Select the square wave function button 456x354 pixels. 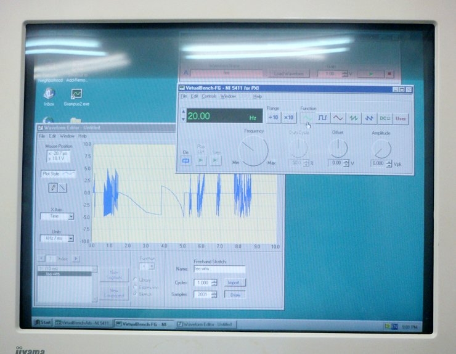[x=322, y=118]
